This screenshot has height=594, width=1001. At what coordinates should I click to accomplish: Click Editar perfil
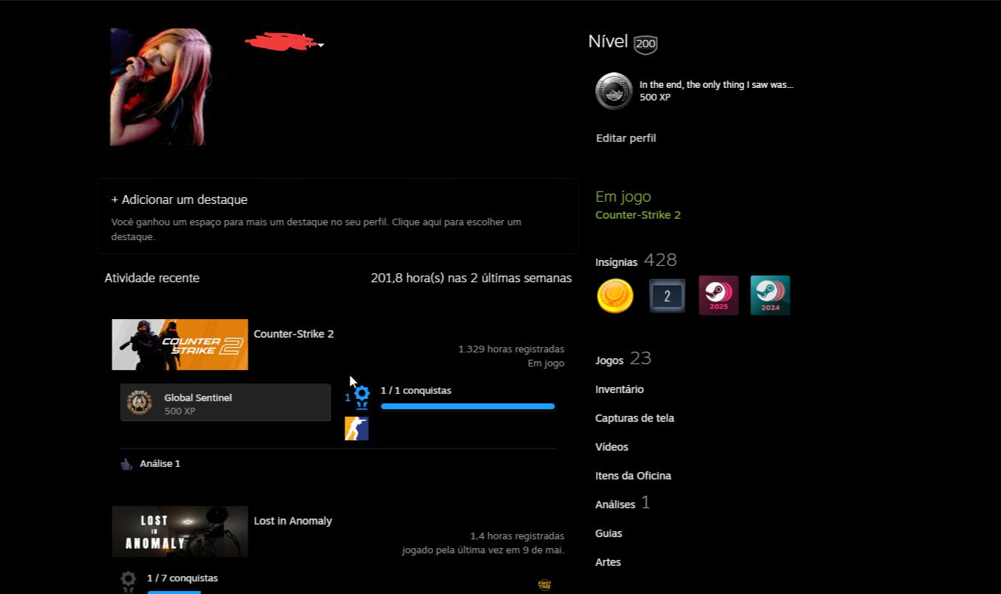tap(626, 138)
